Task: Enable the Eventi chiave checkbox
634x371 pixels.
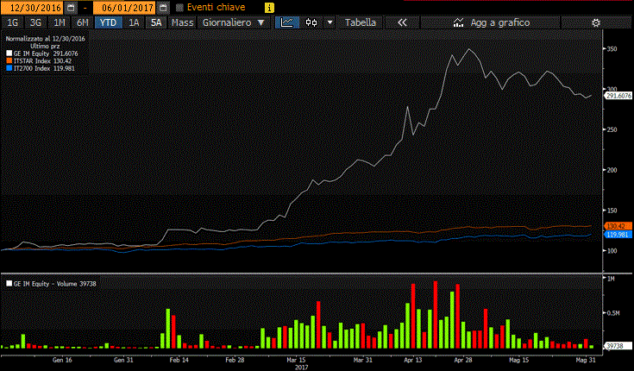Action: pos(179,7)
